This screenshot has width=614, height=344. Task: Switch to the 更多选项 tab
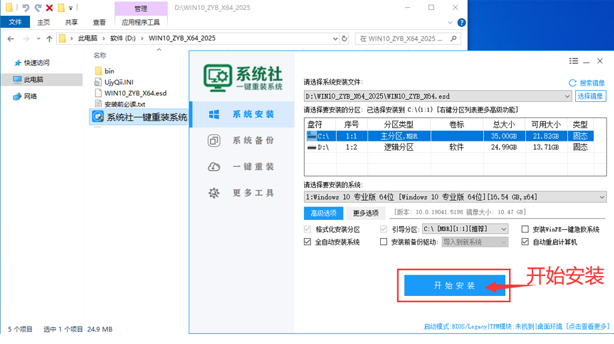coord(365,213)
